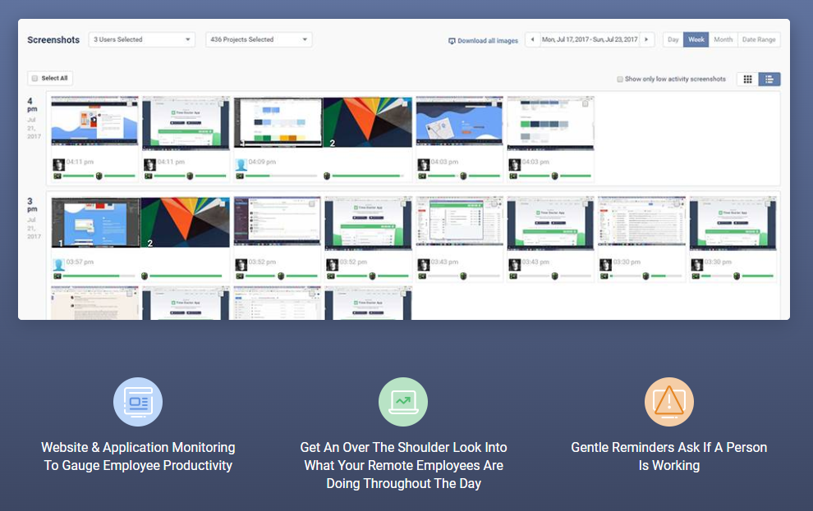Click the user avatar beside 04:09 pm

[241, 164]
